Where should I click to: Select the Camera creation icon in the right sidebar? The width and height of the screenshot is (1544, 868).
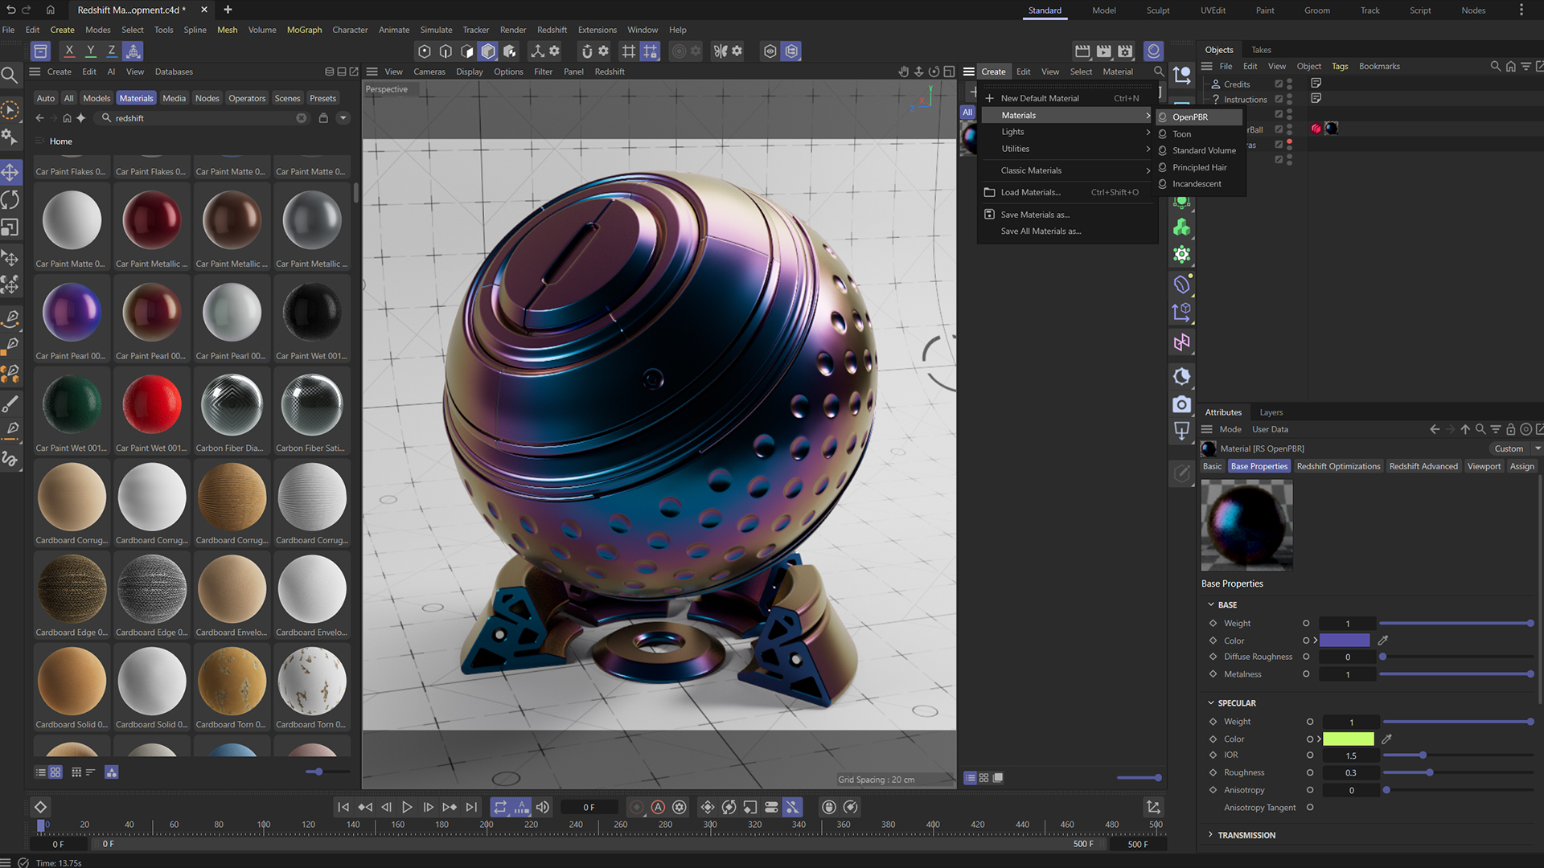1182,404
